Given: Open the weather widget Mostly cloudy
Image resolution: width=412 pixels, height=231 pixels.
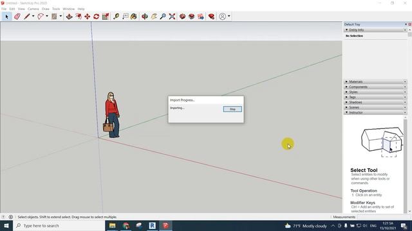Looking at the screenshot, I should click(306, 225).
